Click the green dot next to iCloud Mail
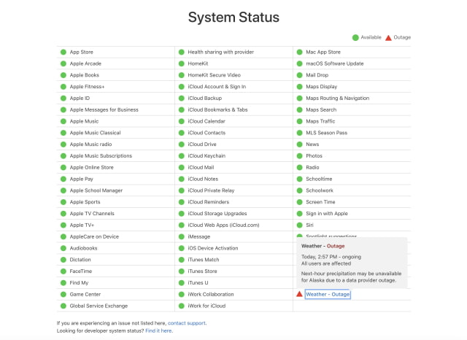This screenshot has height=340, width=467. [x=182, y=167]
